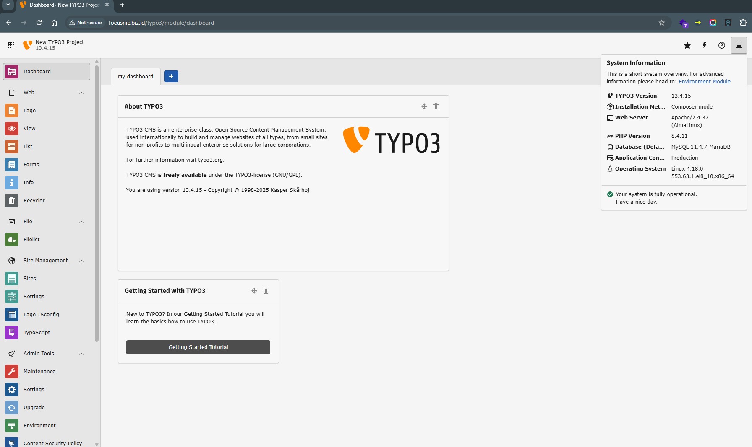The height and width of the screenshot is (447, 752).
Task: Collapse the Site Management group
Action: click(81, 261)
